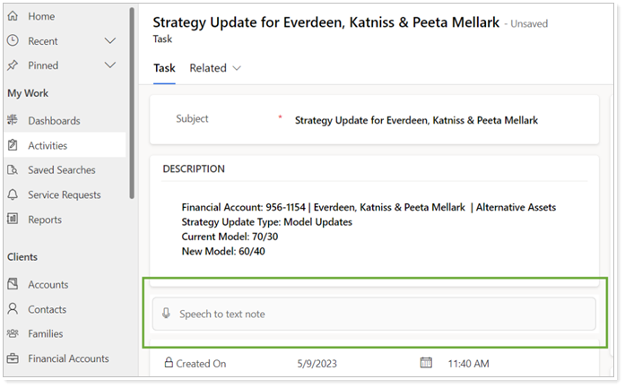Expand the Pinned section chevron
The image size is (625, 388).
coord(110,65)
